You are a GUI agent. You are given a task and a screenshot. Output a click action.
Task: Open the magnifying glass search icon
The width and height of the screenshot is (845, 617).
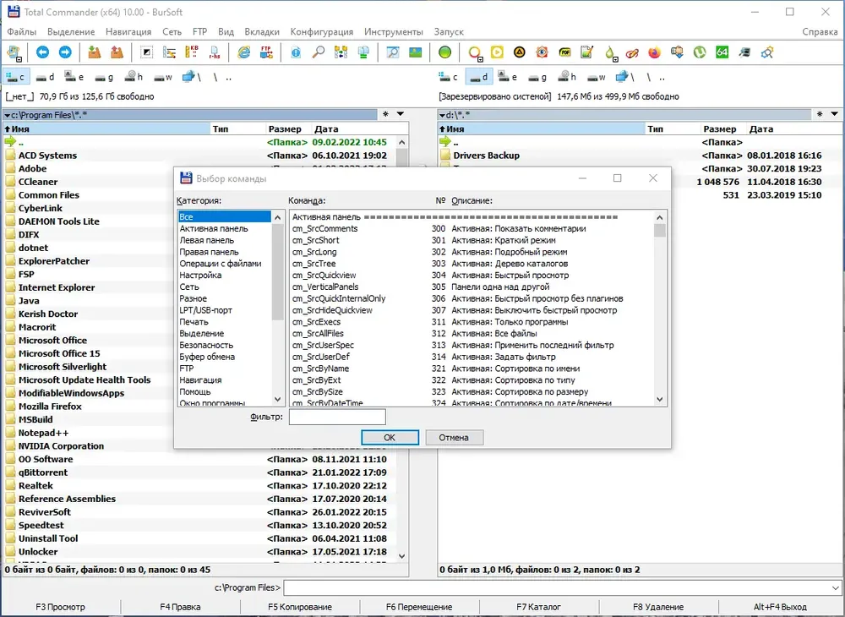(x=319, y=52)
